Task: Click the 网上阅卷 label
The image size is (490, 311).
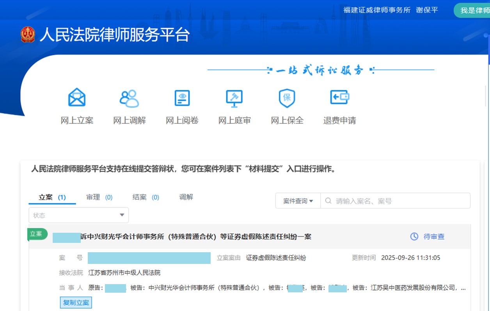Action: tap(182, 121)
